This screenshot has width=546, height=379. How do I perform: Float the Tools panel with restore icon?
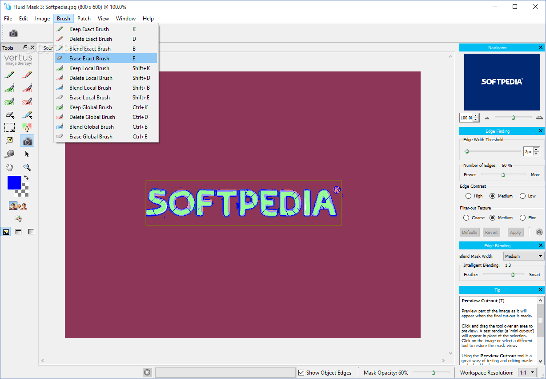click(x=25, y=47)
